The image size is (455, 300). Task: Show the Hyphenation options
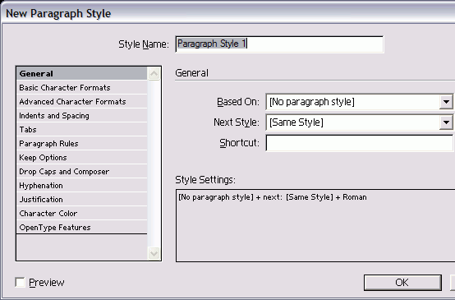pyautogui.click(x=82, y=185)
